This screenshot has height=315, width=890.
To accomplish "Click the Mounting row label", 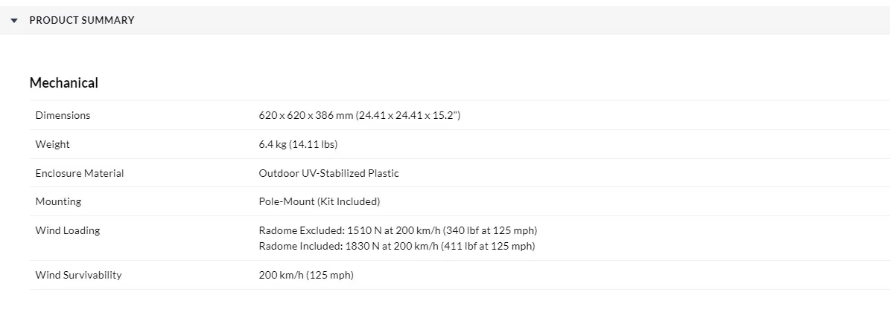I will (58, 201).
